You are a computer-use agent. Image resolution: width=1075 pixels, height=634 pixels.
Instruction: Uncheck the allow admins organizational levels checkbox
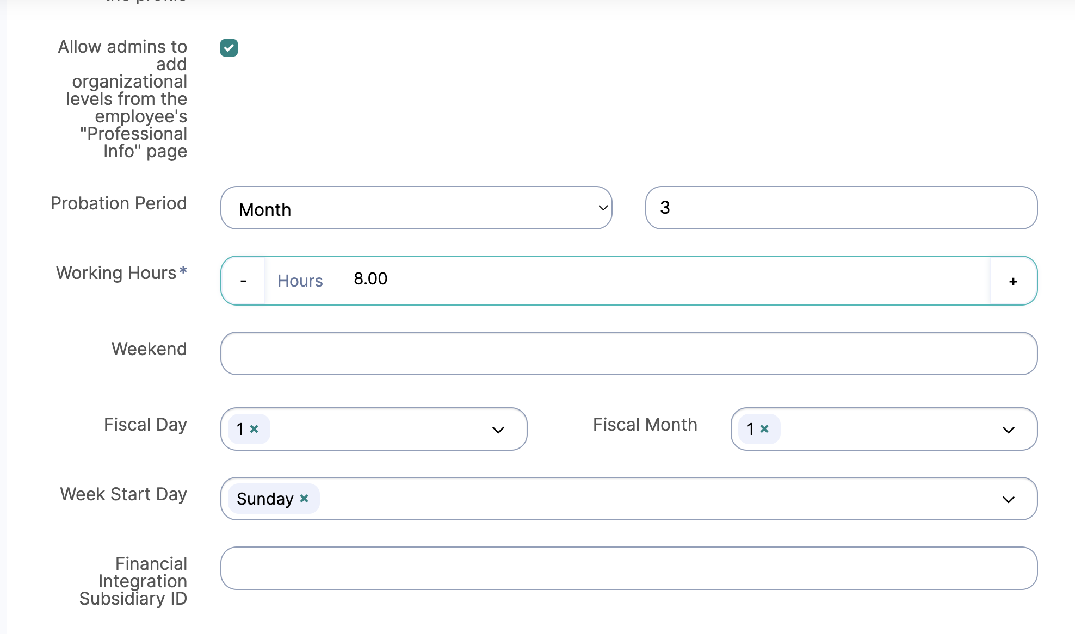click(x=229, y=48)
